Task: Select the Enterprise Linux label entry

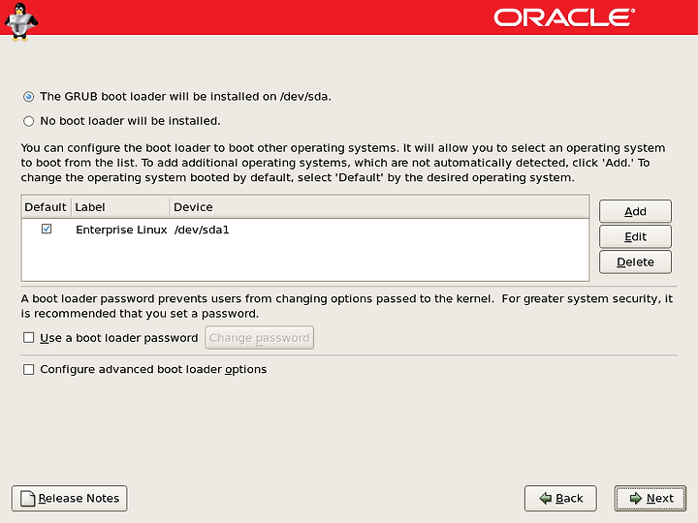Action: pyautogui.click(x=121, y=230)
